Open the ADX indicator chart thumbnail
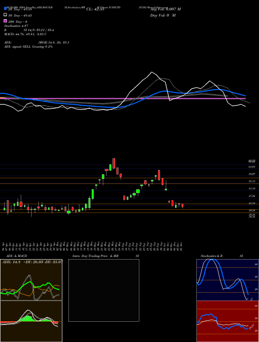The image size is (259, 342). point(31,280)
